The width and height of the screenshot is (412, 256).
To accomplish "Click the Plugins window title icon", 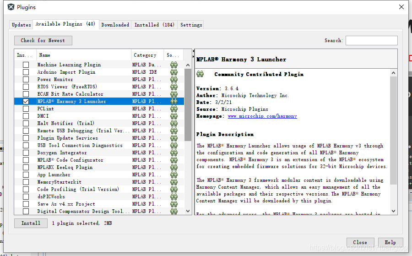I will click(x=11, y=7).
